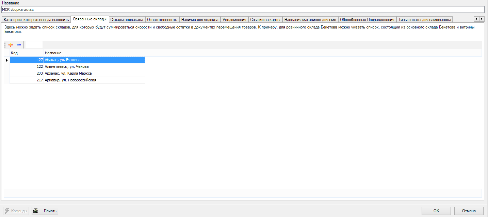The width and height of the screenshot is (488, 217).
Task: Click the row indicator arrow beside Абакан
Action: coord(7,60)
